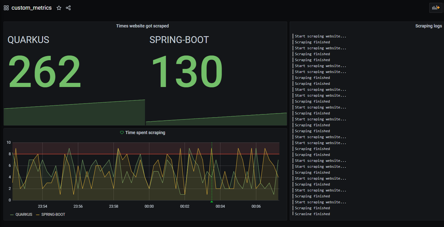This screenshot has height=227, width=444.
Task: Click the 00:04 time axis label
Action: pos(220,206)
